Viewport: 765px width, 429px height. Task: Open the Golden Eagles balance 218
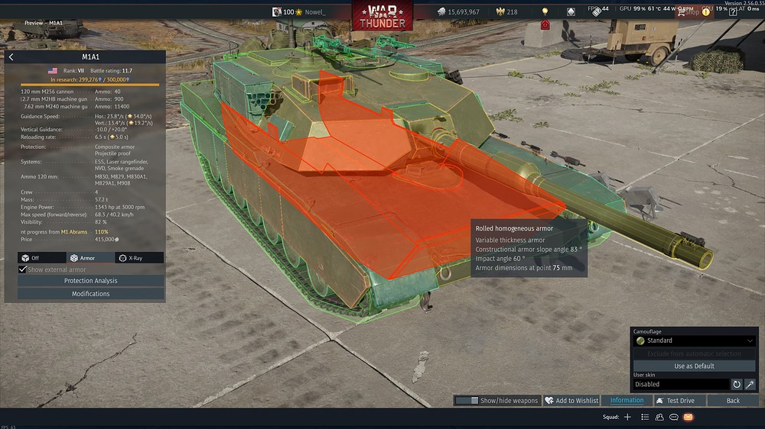point(506,11)
